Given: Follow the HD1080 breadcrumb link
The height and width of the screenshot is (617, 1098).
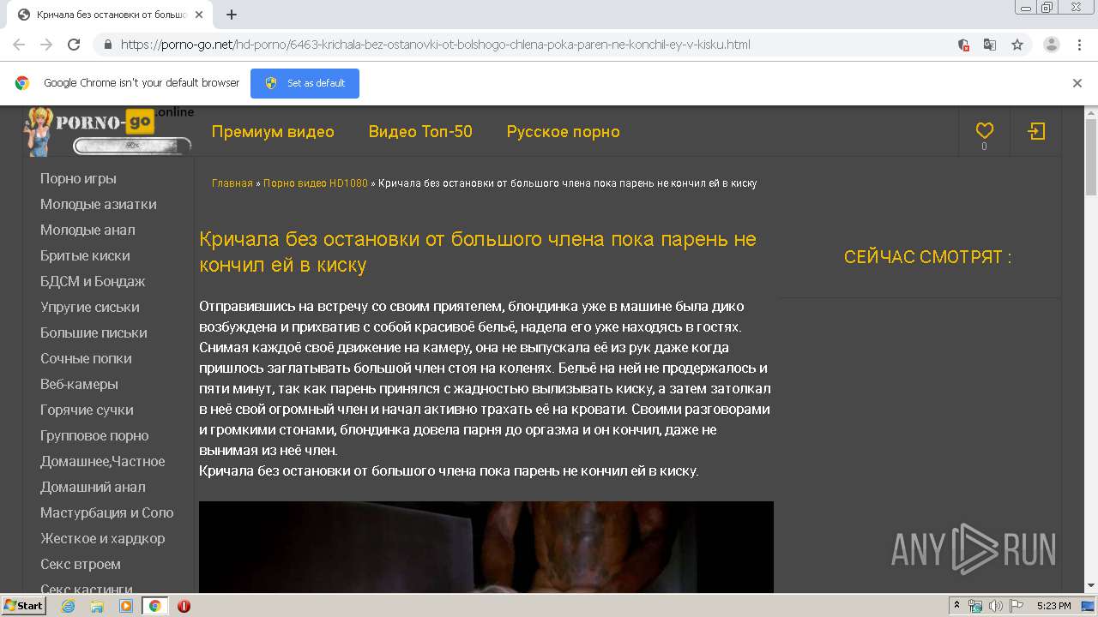Looking at the screenshot, I should pos(316,183).
